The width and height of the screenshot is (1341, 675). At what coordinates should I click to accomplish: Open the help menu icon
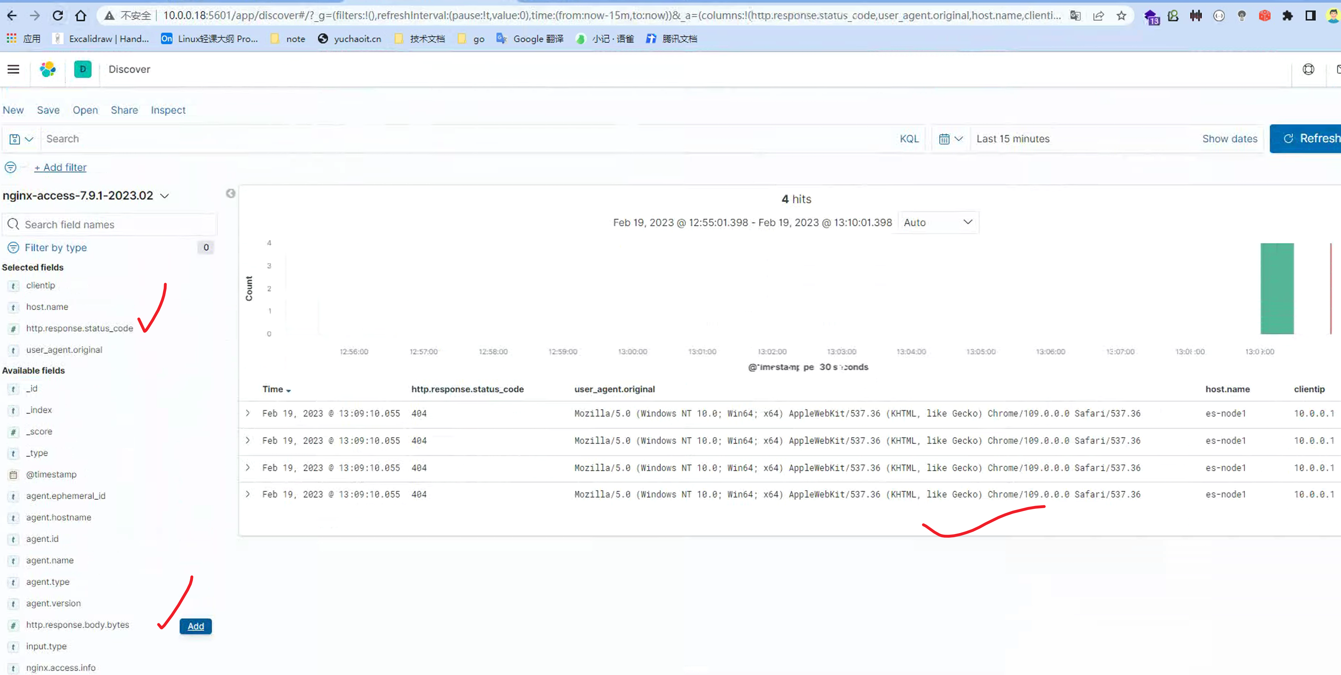click(x=1308, y=69)
